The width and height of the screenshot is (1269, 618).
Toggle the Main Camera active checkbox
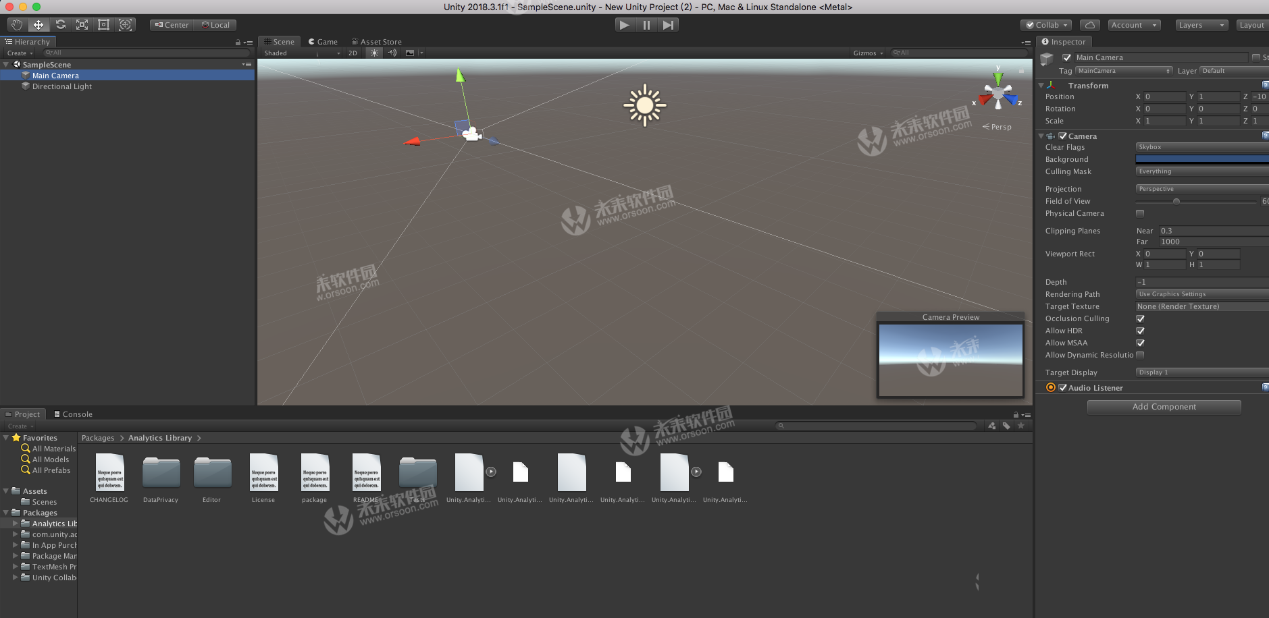pos(1067,57)
